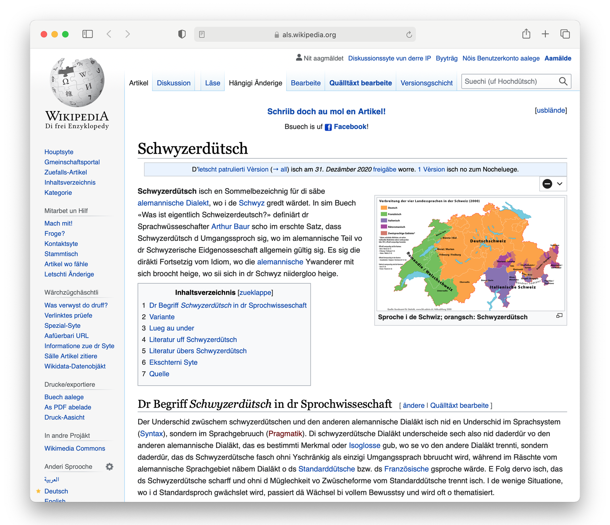Viewport: 610px width, 525px height.
Task: Enlarge the map image icon
Action: (x=559, y=315)
